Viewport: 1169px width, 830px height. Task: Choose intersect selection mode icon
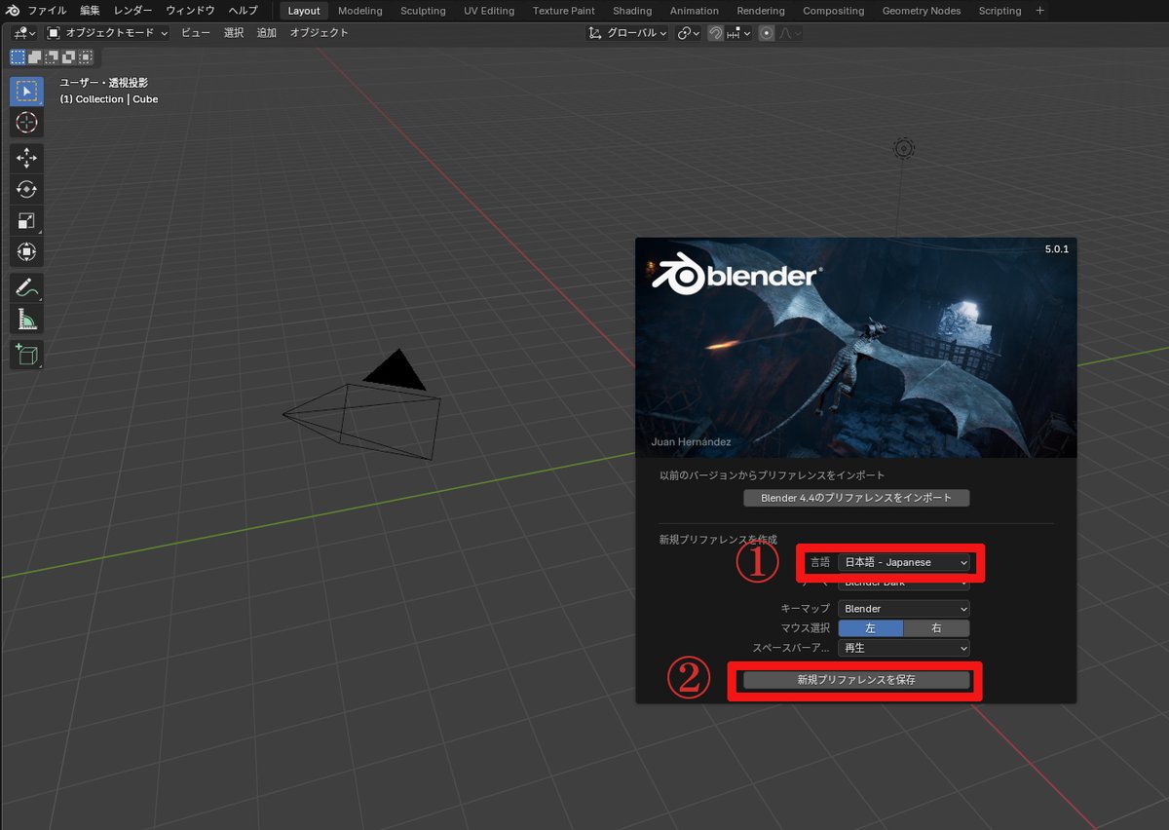(86, 57)
